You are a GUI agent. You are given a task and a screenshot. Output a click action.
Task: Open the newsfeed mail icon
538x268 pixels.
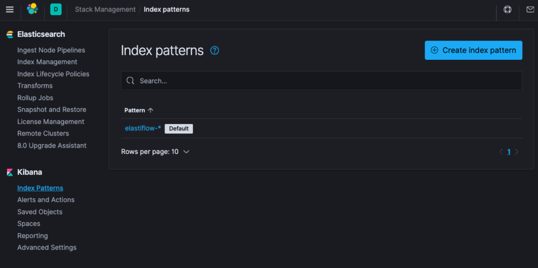[x=530, y=9]
